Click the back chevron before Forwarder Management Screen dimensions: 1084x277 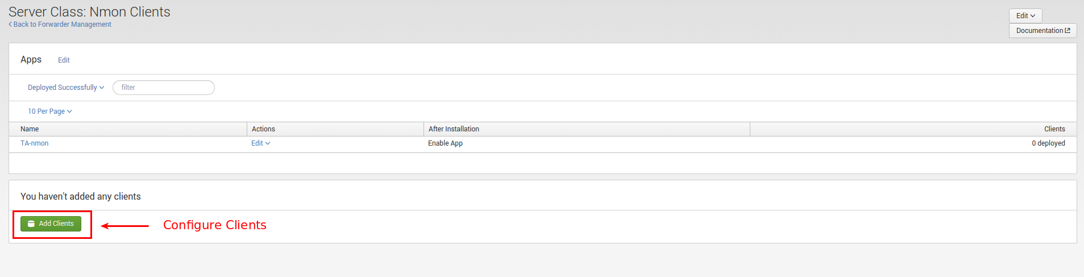point(10,24)
